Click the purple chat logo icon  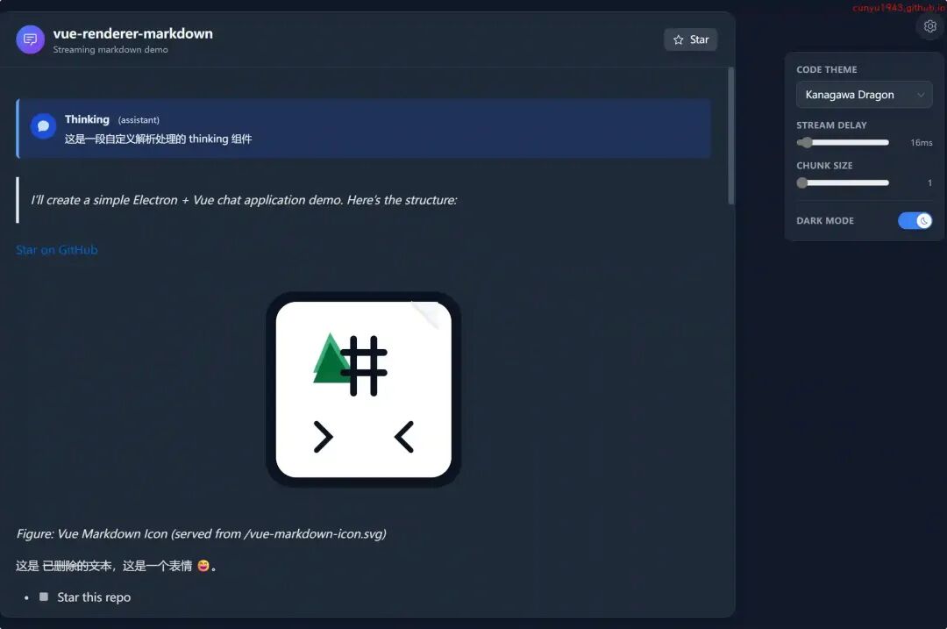tap(30, 39)
